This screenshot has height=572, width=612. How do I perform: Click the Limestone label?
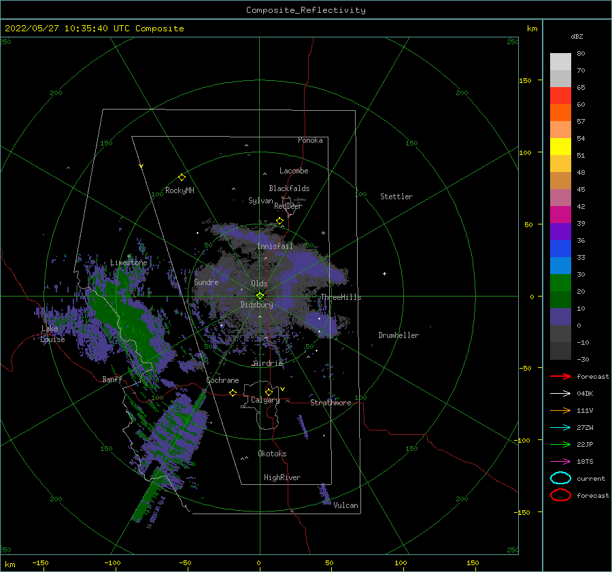(129, 263)
